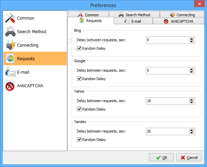Viewport: 207px width, 167px height.
Task: Switch to the Search Method tab
Action: 134,14
